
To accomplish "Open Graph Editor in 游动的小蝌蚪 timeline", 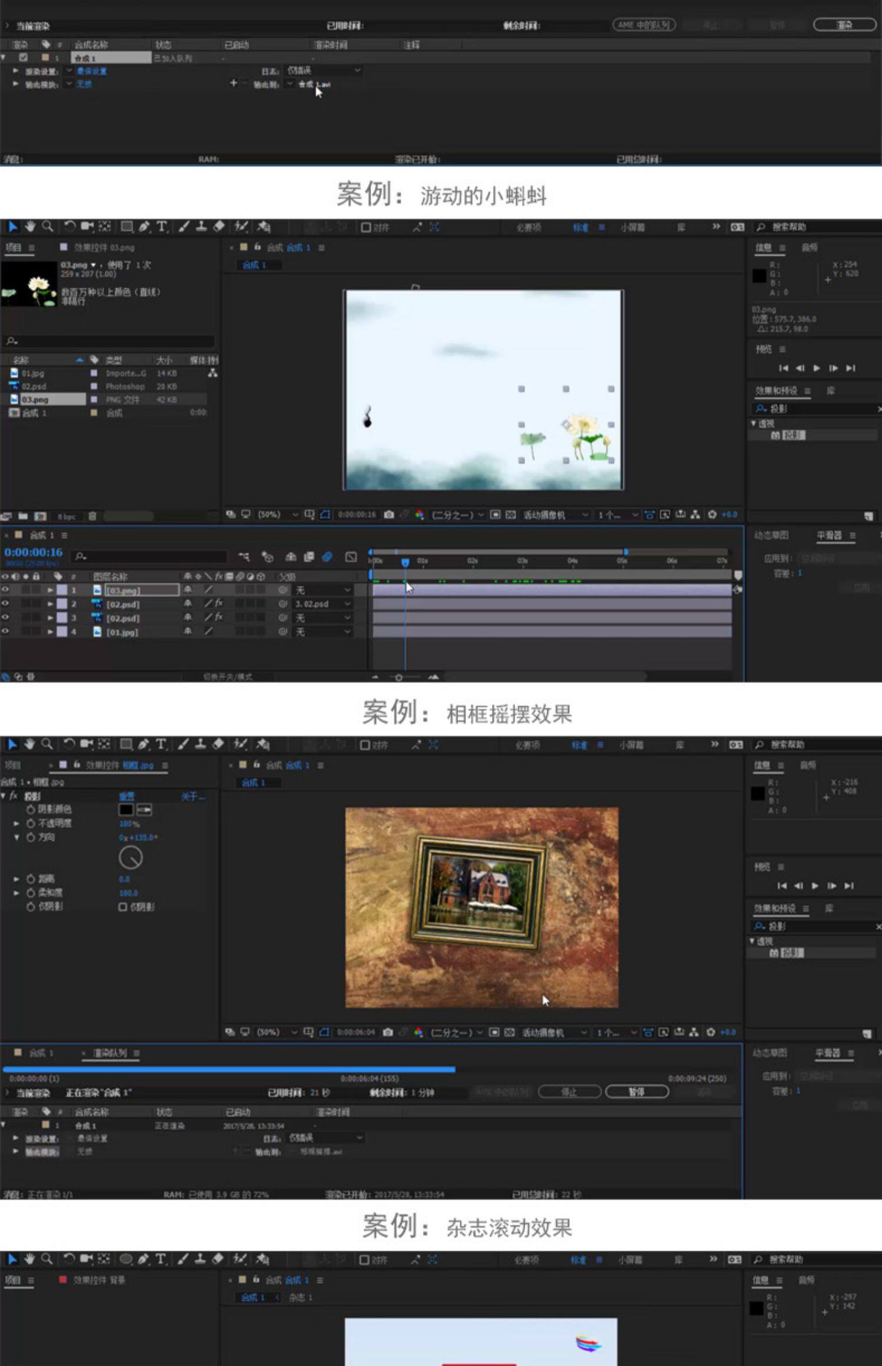I will 351,557.
